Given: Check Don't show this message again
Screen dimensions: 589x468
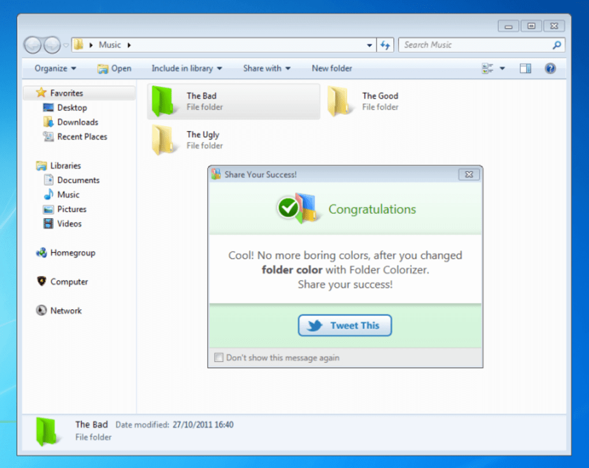Looking at the screenshot, I should (219, 358).
